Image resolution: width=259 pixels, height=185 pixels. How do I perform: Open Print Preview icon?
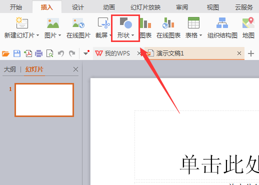click(x=50, y=53)
